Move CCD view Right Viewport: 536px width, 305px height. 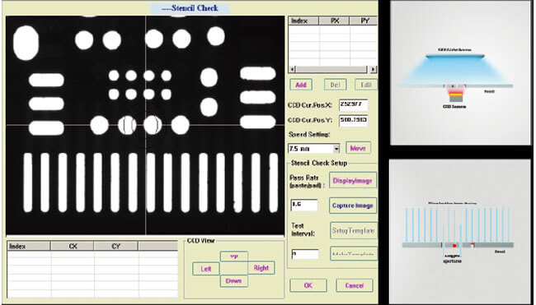pos(261,268)
